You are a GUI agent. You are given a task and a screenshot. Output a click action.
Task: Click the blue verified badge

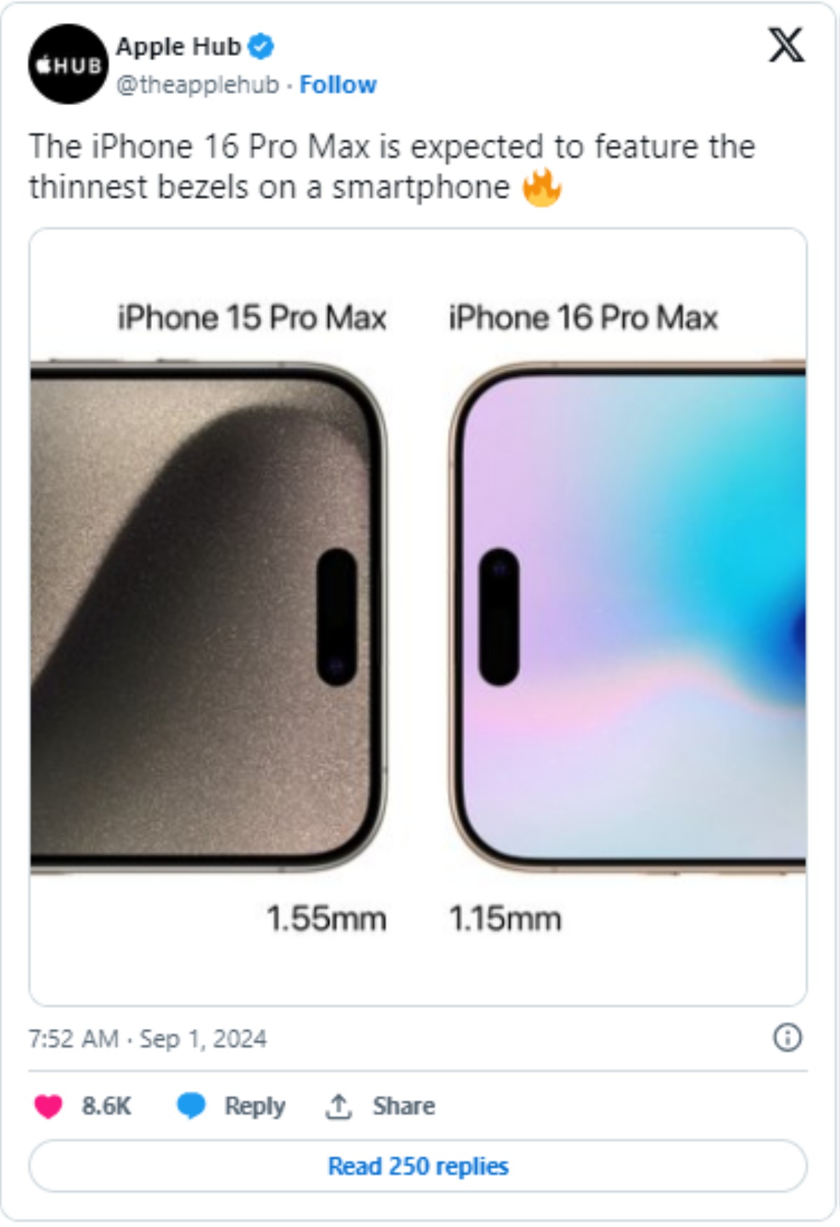(261, 47)
